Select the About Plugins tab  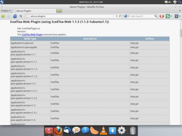click(x=34, y=11)
